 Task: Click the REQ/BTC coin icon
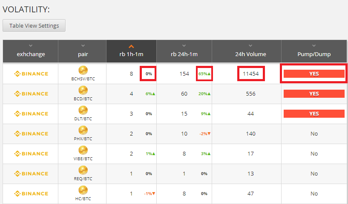tap(83, 170)
